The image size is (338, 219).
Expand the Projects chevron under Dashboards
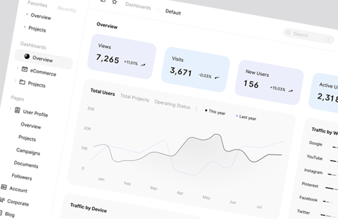[15, 81]
